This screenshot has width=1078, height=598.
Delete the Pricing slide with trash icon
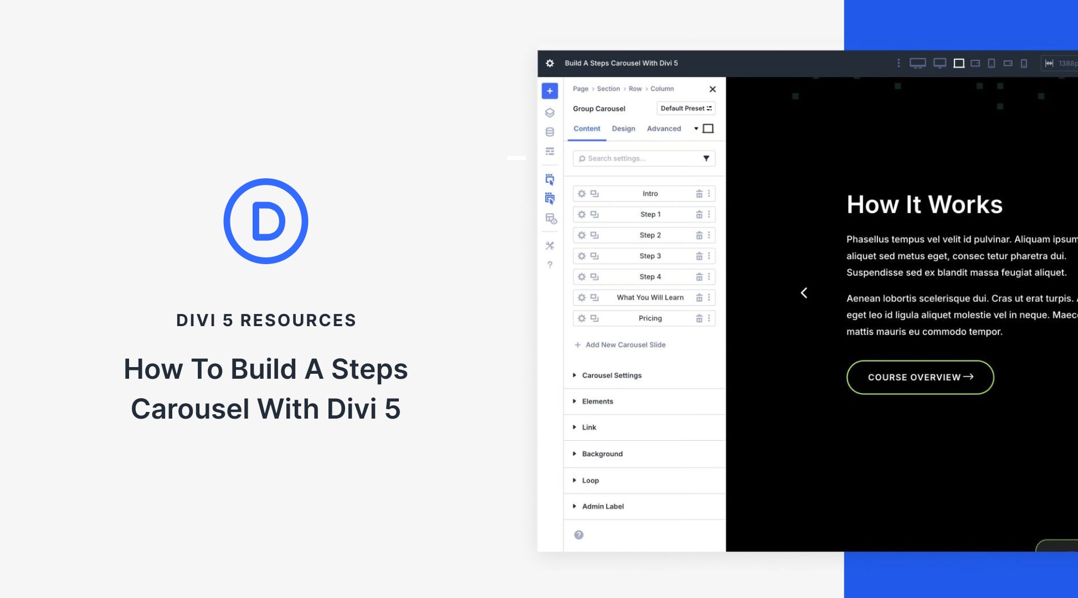pos(699,318)
